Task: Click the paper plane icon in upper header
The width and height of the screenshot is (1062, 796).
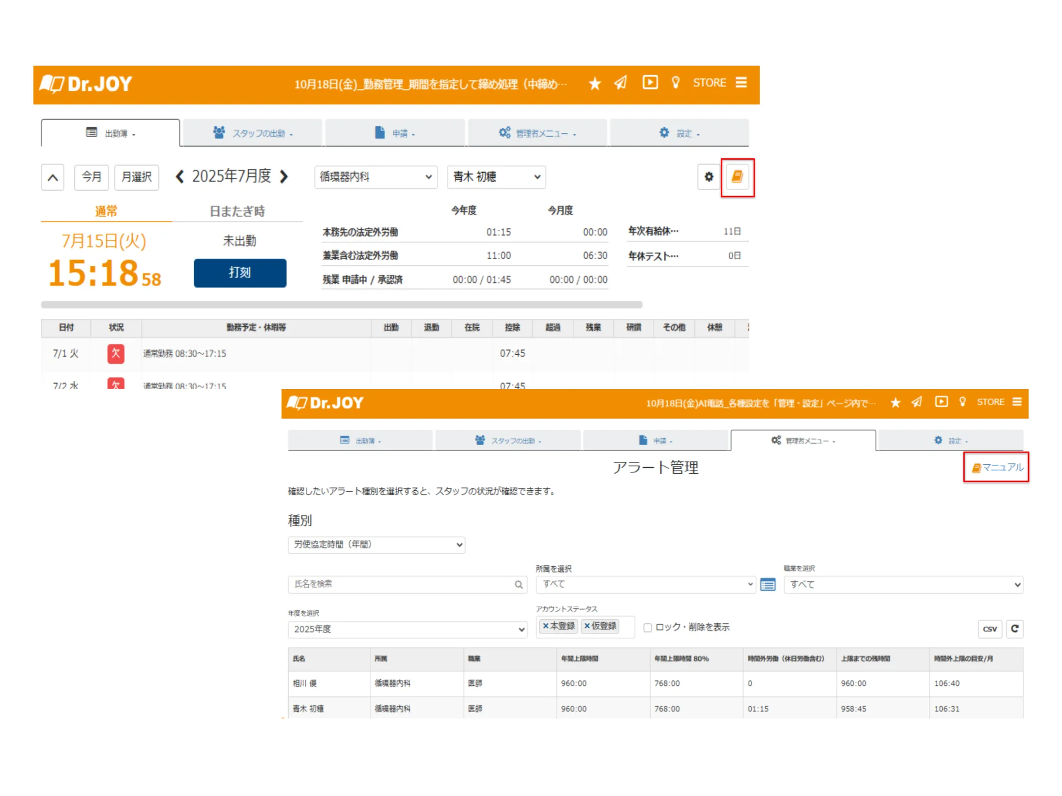Action: (x=620, y=83)
